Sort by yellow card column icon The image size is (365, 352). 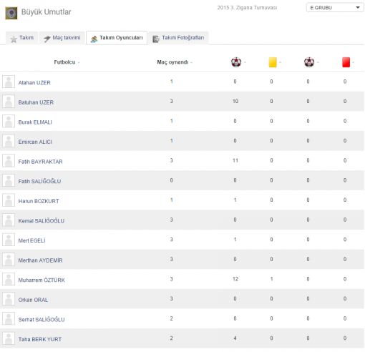pos(273,62)
